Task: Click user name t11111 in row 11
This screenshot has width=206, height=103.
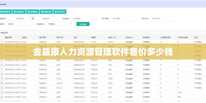Action: [x=59, y=88]
